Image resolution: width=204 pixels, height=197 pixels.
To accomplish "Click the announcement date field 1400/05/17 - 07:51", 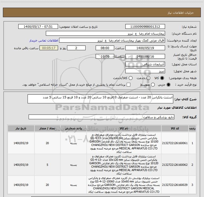I will pos(38,27).
